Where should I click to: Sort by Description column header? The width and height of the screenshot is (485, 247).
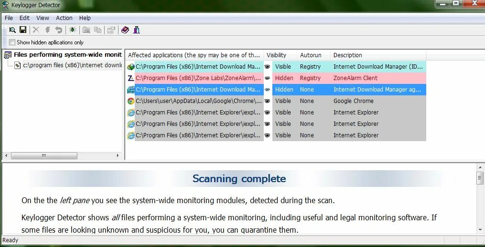378,55
